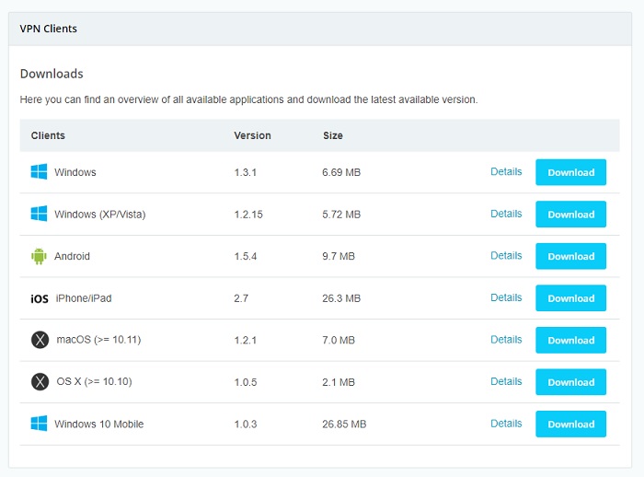Click version number 1.5.4
Screen dimensions: 644x477
tap(246, 256)
